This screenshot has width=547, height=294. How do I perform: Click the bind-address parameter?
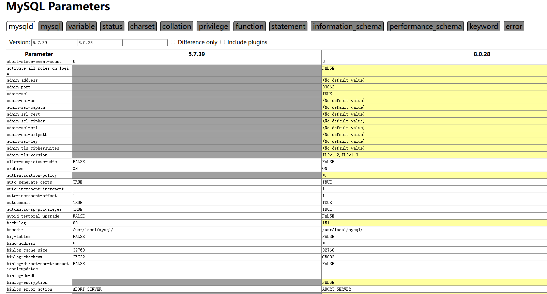[x=21, y=243]
